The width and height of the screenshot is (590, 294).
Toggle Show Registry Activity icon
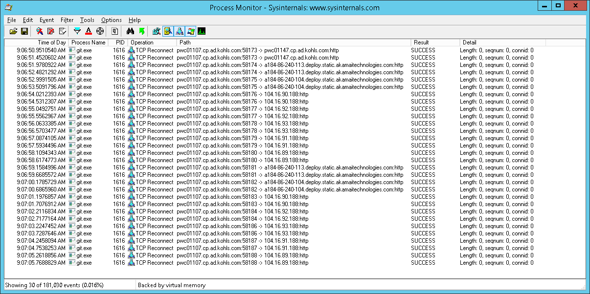tap(157, 31)
